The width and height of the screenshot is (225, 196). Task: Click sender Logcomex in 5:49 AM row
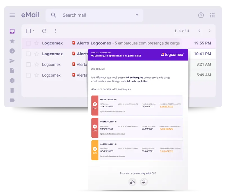(51, 75)
